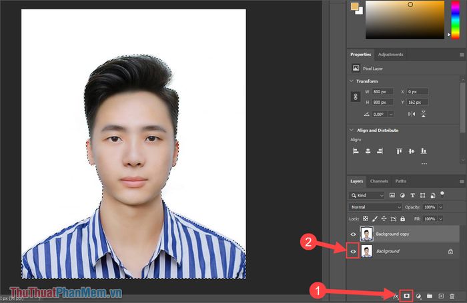Flip vertically in the Transform section
Viewport: 467px width, 303px height.
pyautogui.click(x=424, y=114)
